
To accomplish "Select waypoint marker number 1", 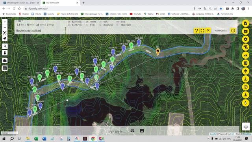I will 139,43.
